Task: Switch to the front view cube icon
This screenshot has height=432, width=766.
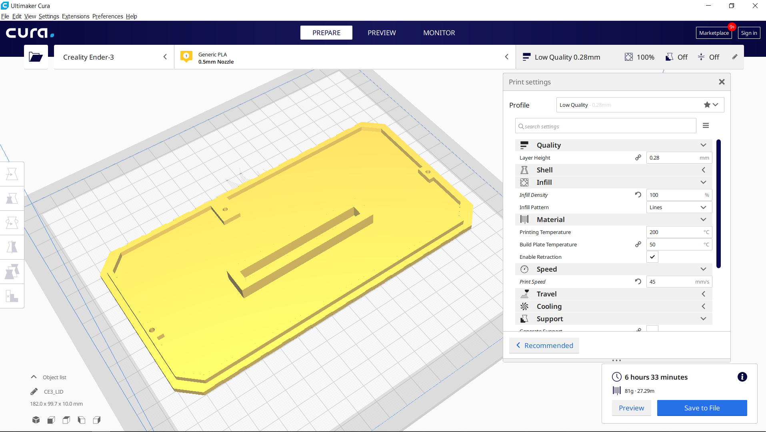Action: click(51, 420)
